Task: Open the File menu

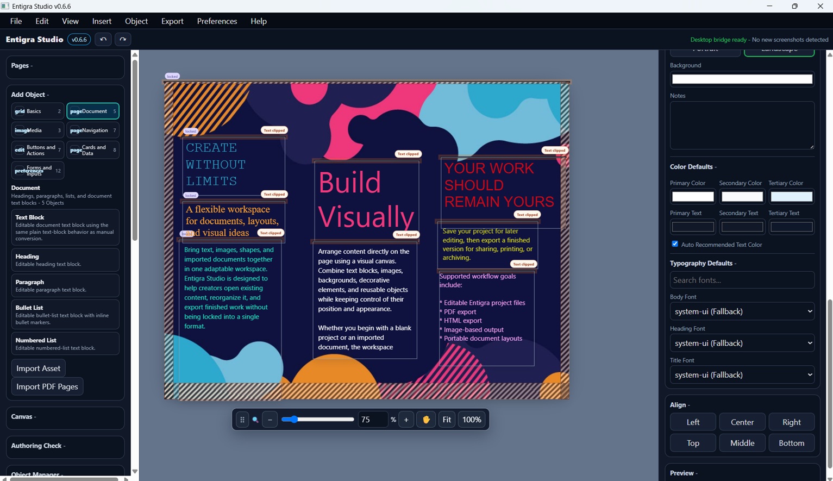Action: pyautogui.click(x=16, y=21)
